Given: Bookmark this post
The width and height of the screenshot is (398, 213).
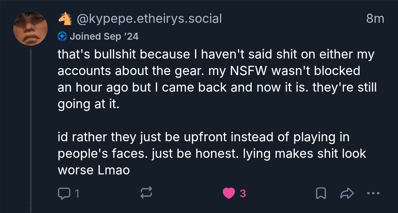Looking at the screenshot, I should pyautogui.click(x=321, y=193).
